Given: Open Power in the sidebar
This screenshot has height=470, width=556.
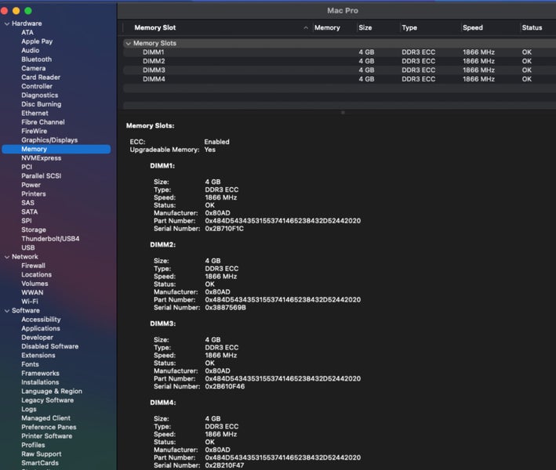Looking at the screenshot, I should [x=31, y=185].
